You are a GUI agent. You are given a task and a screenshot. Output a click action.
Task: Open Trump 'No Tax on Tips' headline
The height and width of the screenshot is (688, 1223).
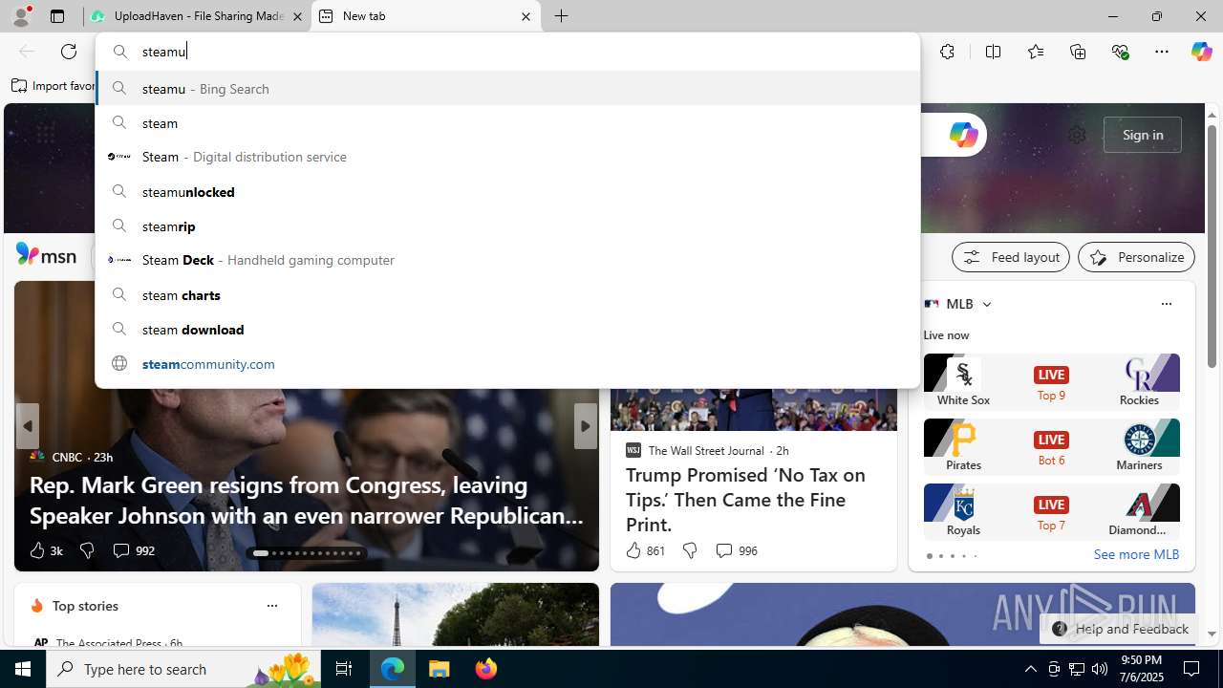click(x=745, y=500)
